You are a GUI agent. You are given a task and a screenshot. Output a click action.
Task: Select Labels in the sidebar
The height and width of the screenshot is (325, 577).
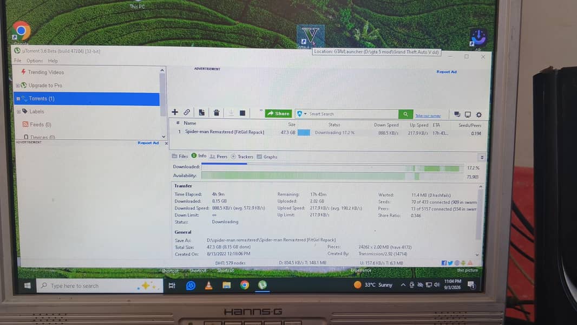click(36, 112)
